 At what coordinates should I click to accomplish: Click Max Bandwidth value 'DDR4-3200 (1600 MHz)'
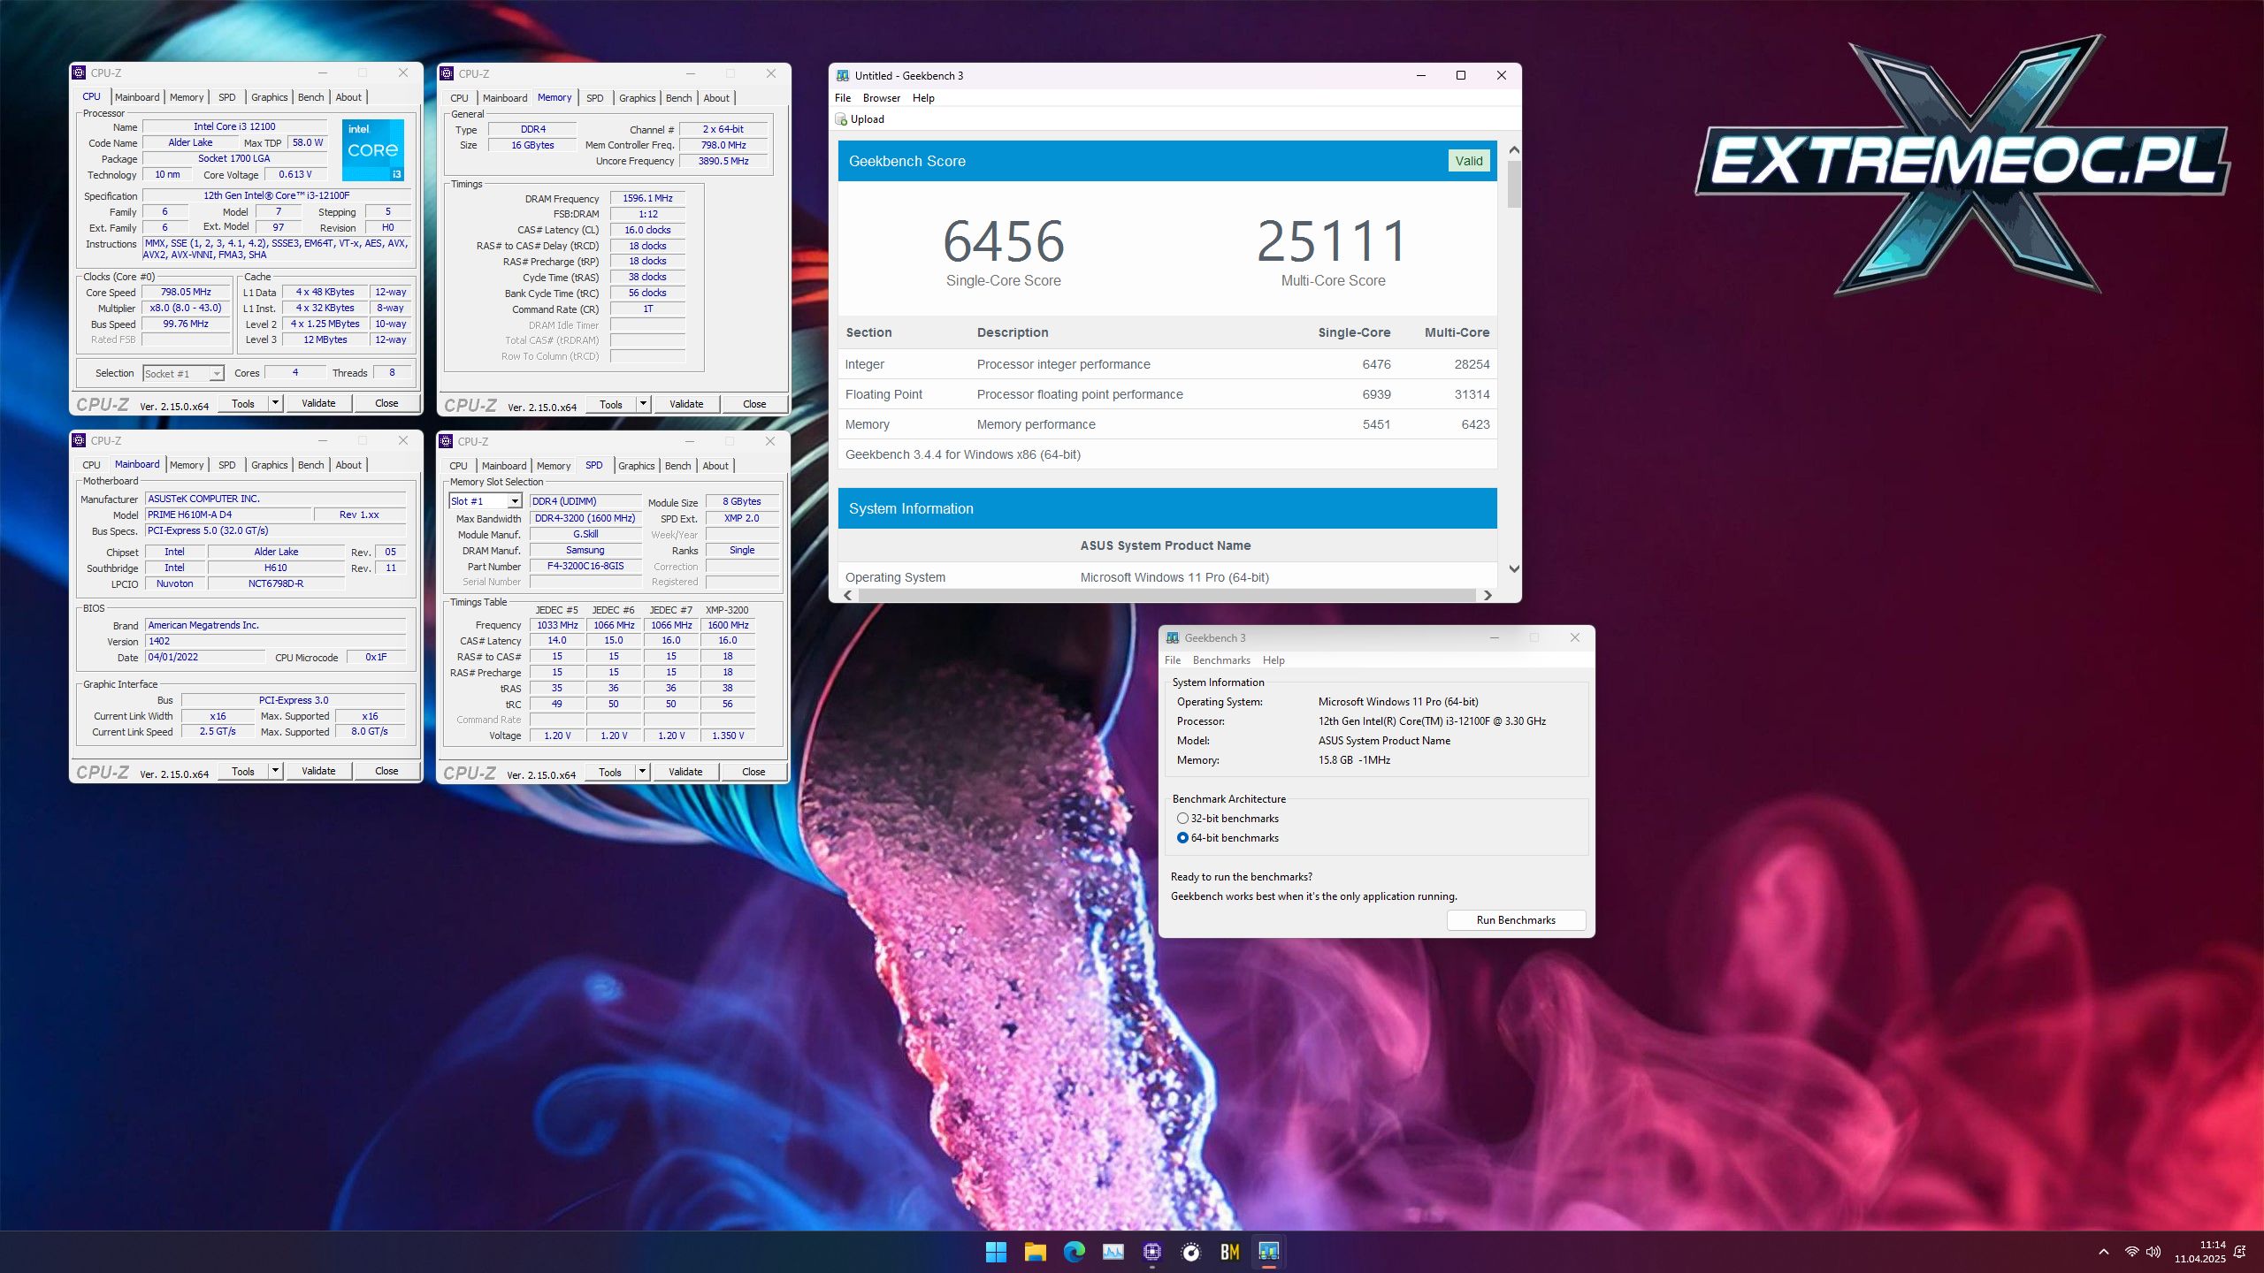coord(585,518)
